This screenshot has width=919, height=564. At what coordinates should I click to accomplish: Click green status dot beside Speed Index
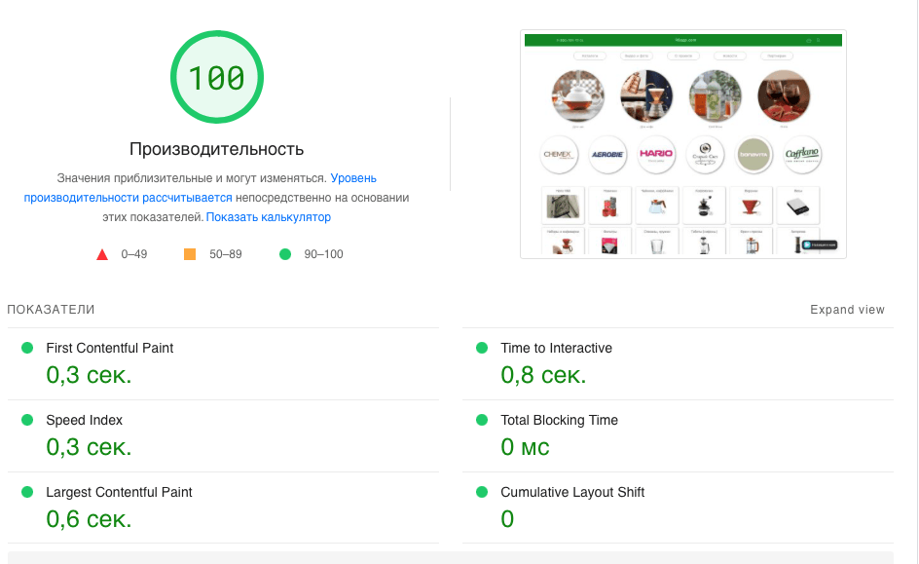click(x=26, y=420)
